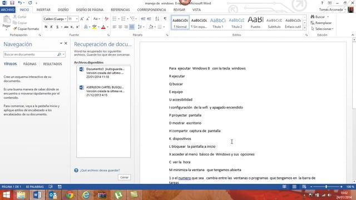Open the ARCHIVO tab
This screenshot has width=356, height=200.
point(8,10)
